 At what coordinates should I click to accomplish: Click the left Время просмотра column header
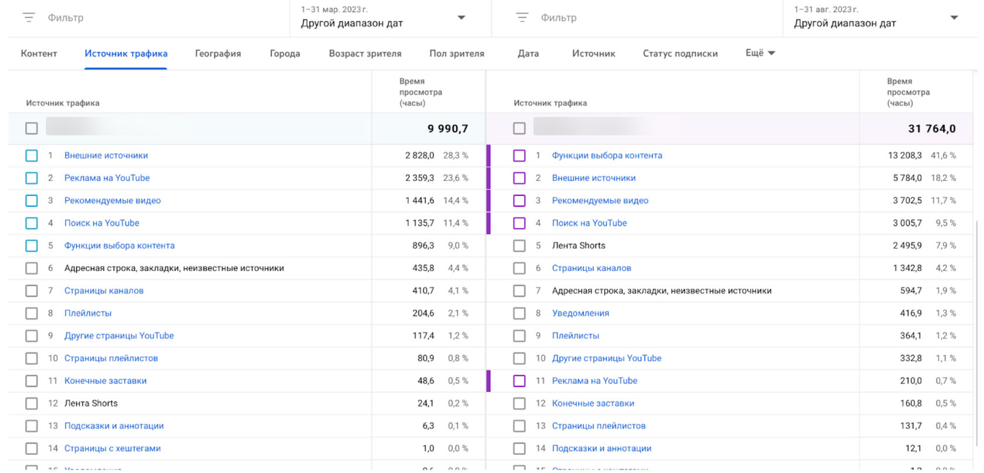tap(421, 92)
